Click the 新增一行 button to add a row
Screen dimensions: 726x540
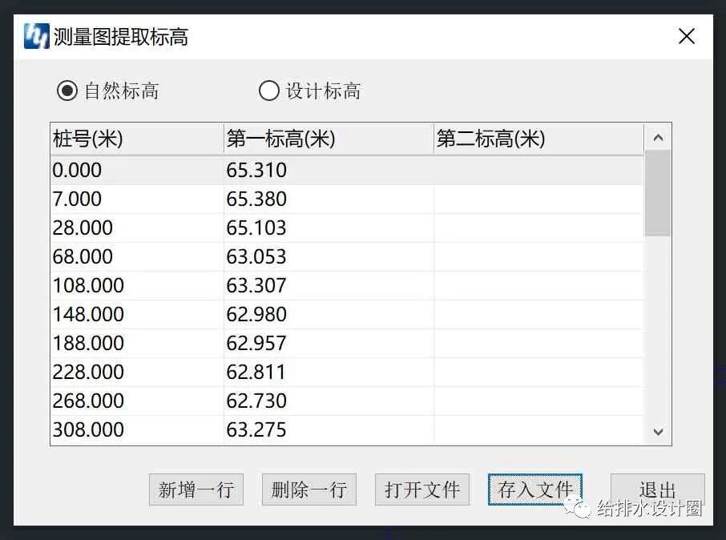(x=196, y=490)
